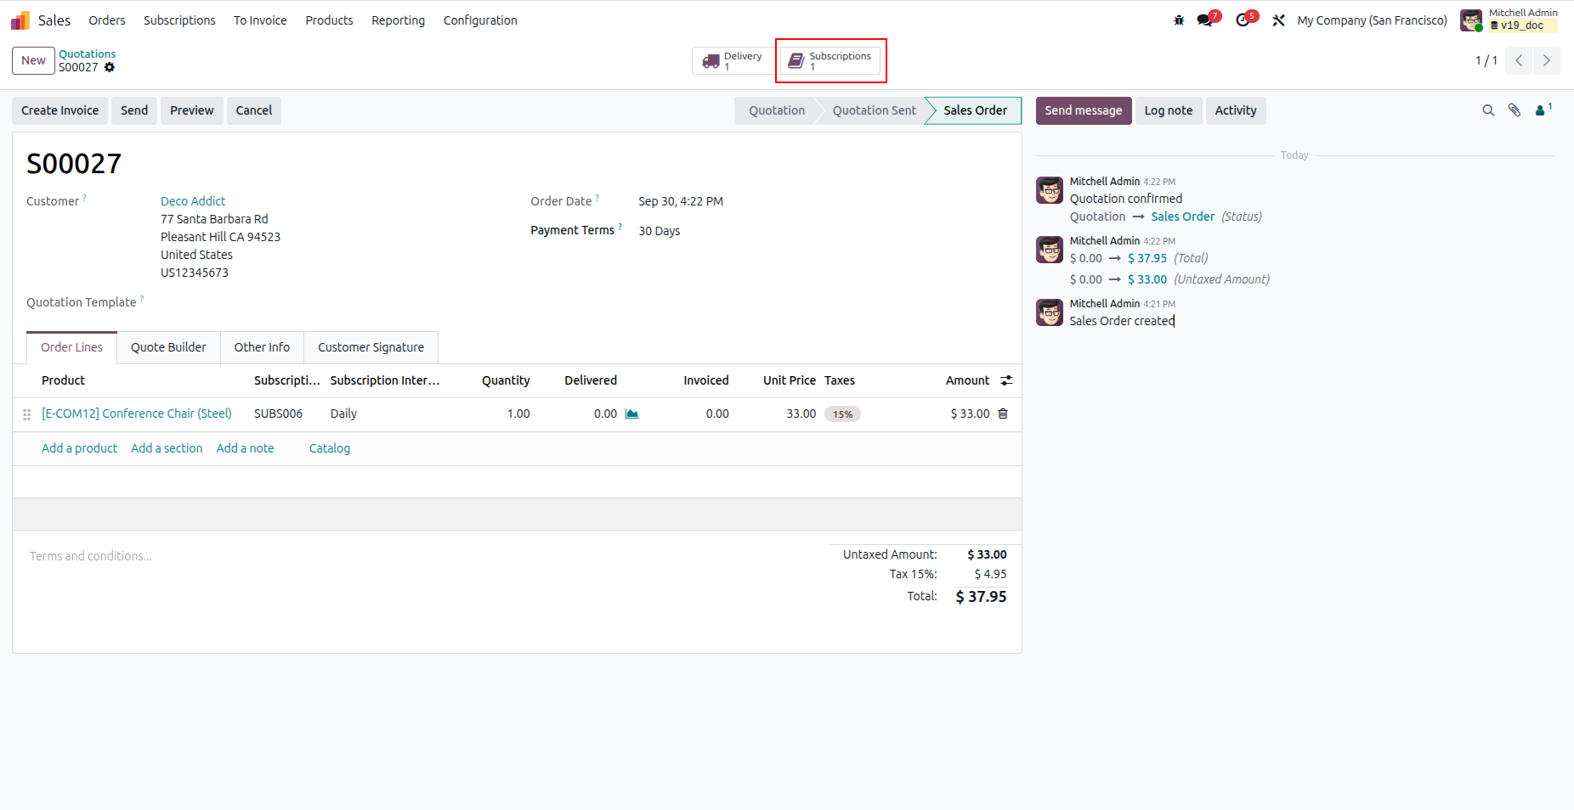This screenshot has height=810, width=1574.
Task: Click Send message in chatter
Action: coord(1084,110)
